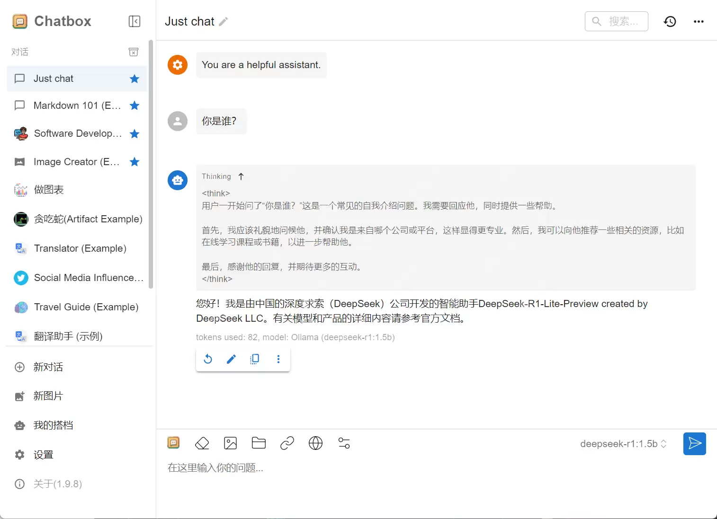The image size is (717, 519).
Task: Edit the assistant's reply with pencil icon
Action: coord(231,359)
